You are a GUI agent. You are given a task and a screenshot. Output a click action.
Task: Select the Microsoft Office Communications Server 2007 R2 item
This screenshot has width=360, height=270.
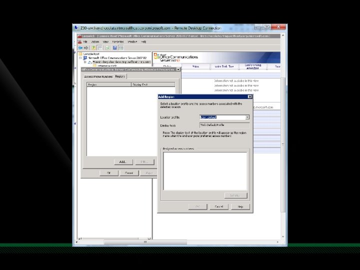117,58
